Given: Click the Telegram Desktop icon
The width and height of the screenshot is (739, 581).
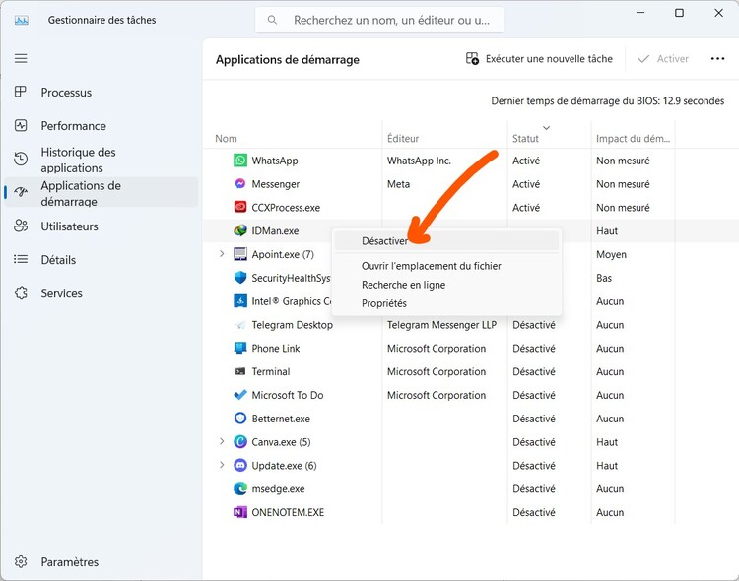Looking at the screenshot, I should 240,325.
